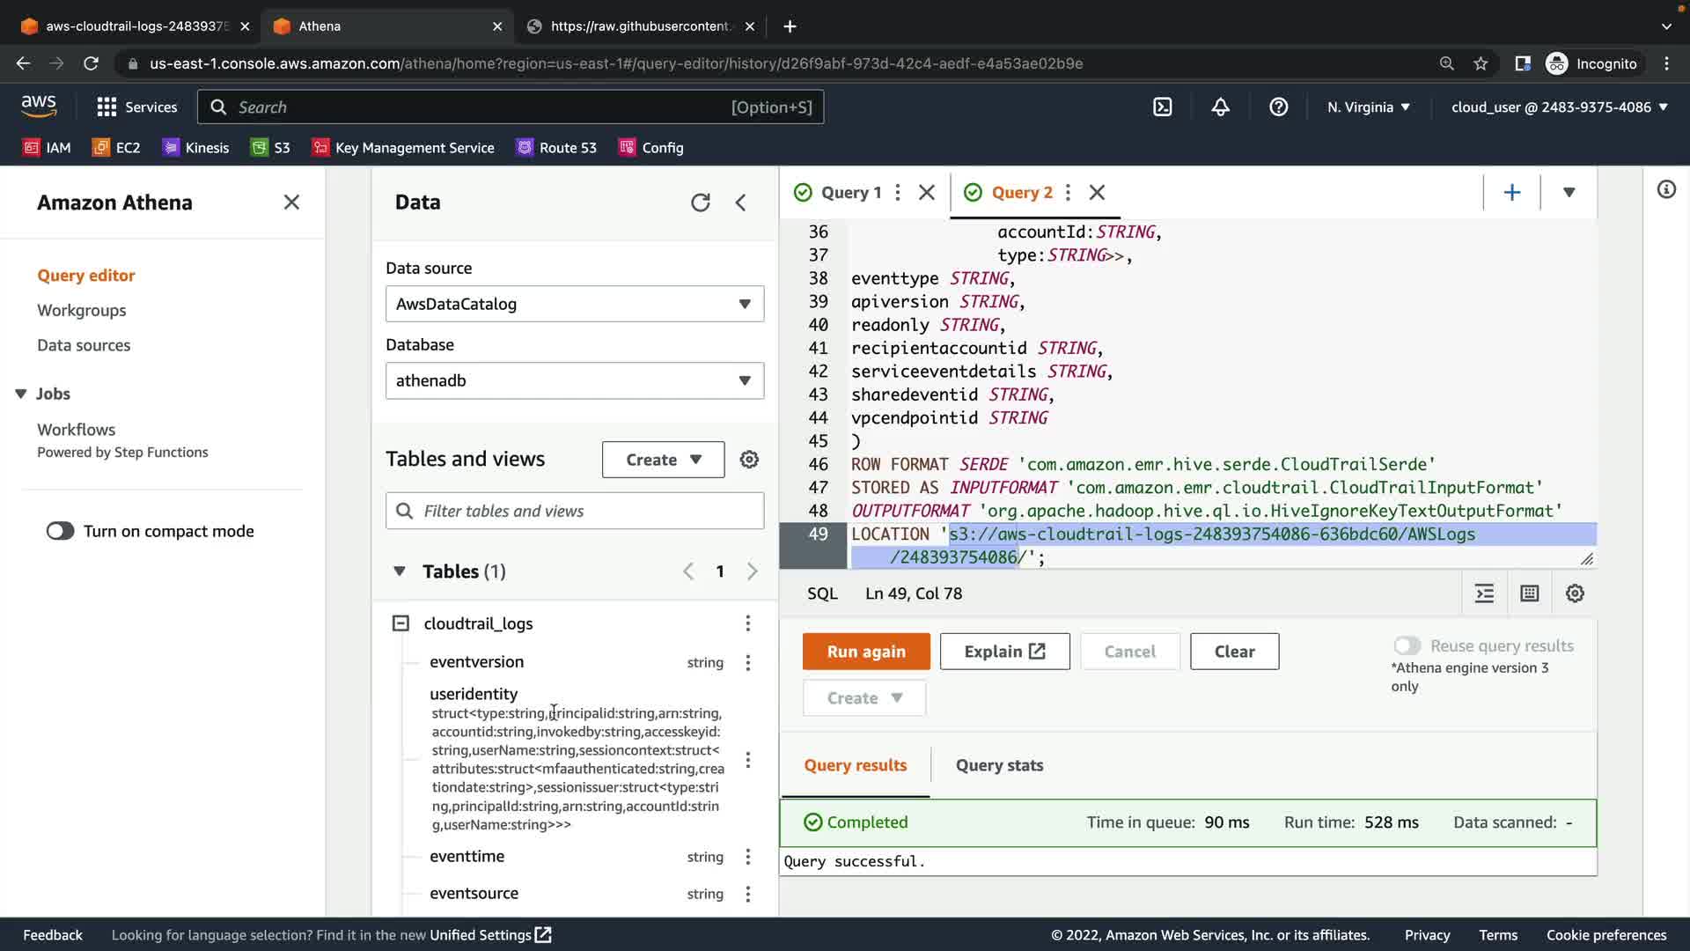Viewport: 1690px width, 951px height.
Task: Format the query using the indent icon
Action: (x=1484, y=593)
